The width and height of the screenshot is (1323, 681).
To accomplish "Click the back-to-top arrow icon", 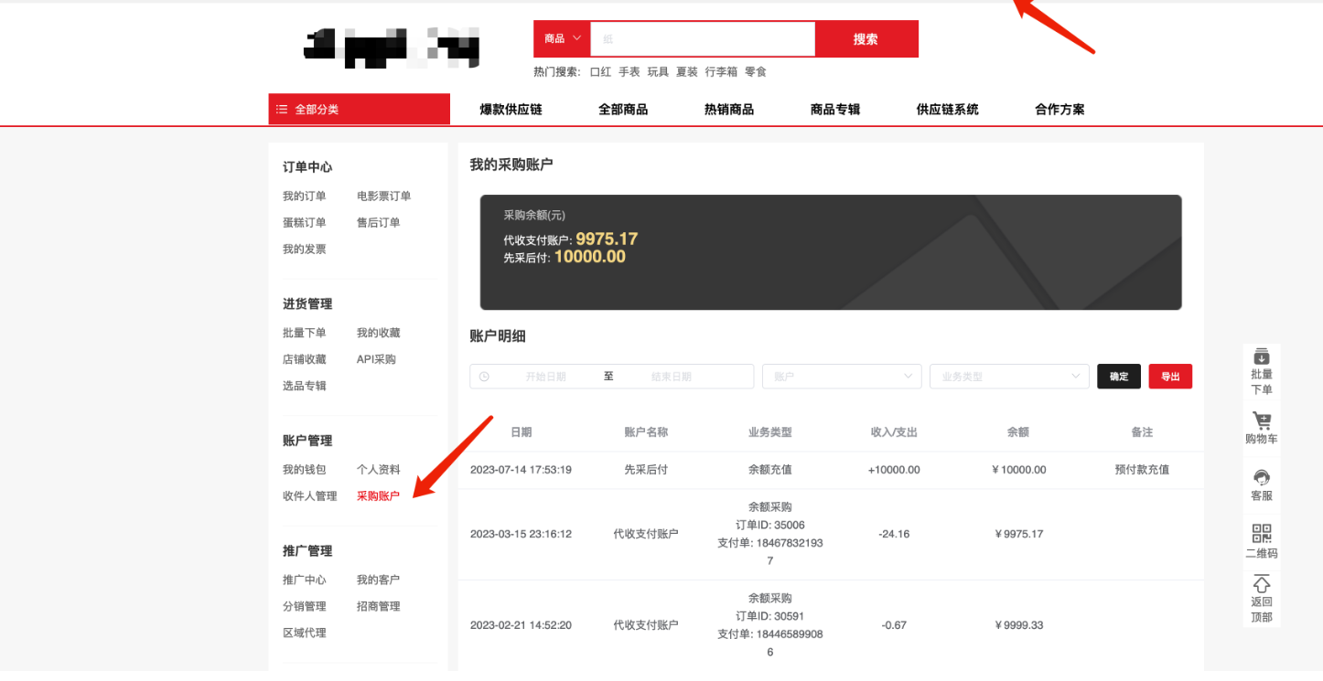I will (1262, 583).
